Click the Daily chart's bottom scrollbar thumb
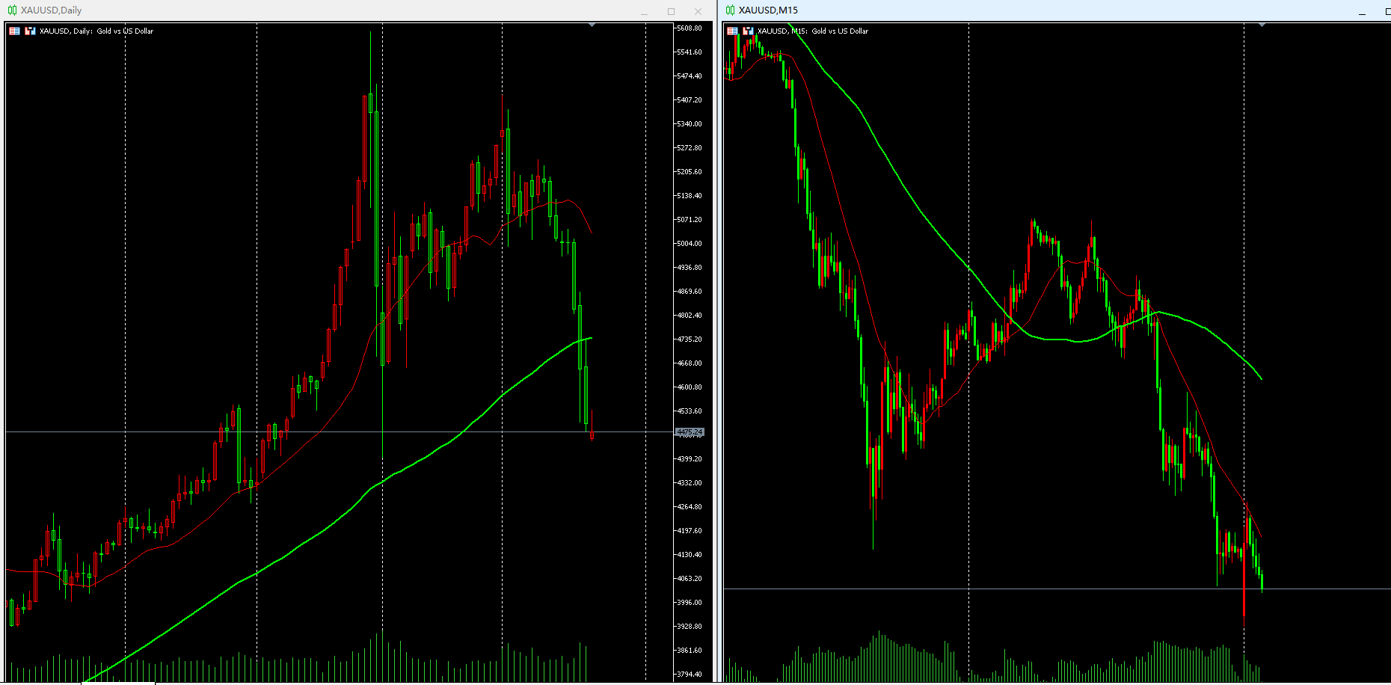The image size is (1391, 685). [x=118, y=683]
